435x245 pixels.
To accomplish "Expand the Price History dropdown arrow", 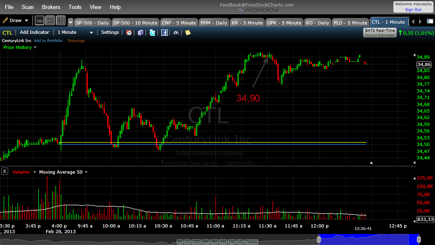I will (35, 47).
